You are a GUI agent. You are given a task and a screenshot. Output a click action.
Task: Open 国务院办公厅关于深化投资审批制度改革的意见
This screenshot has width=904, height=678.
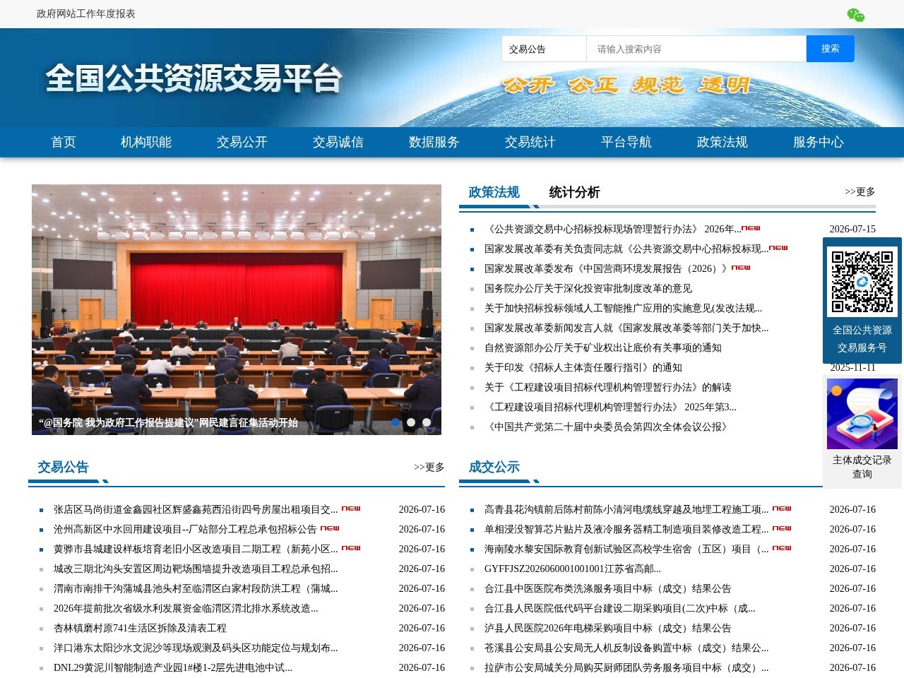[x=588, y=288]
